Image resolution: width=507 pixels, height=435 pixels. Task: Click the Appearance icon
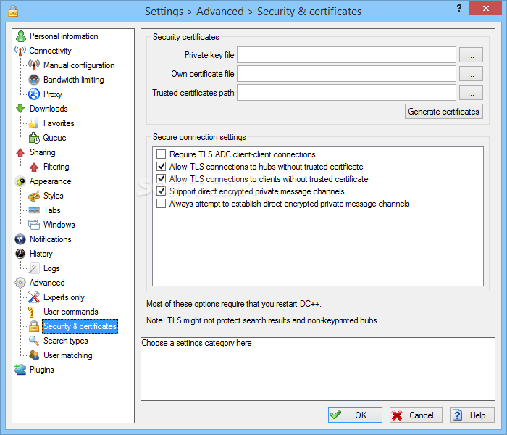coord(20,181)
